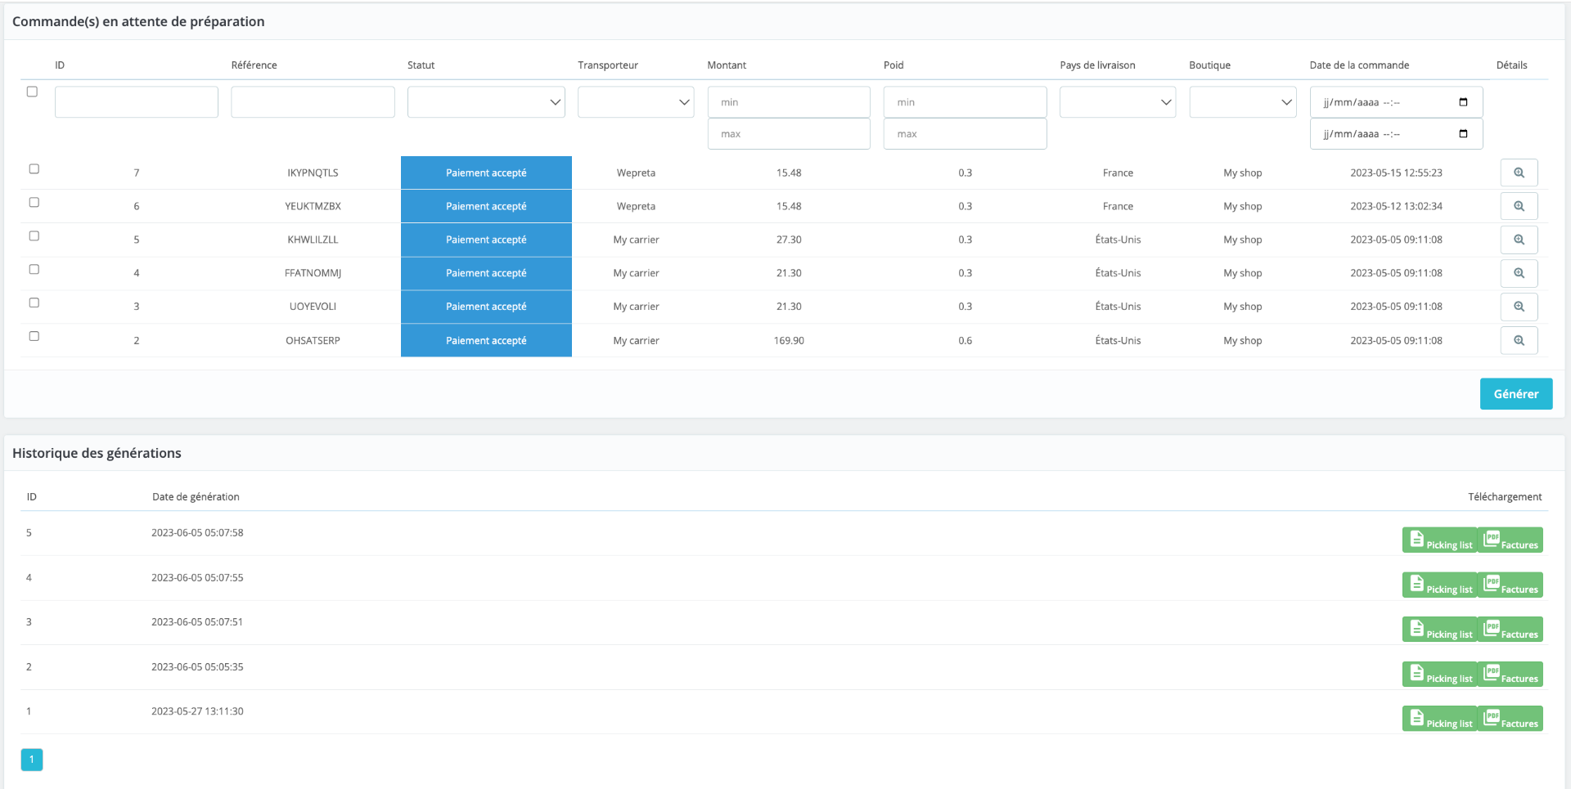Click order date 2023-05-15 12:55:23
1571x789 pixels.
1396,173
